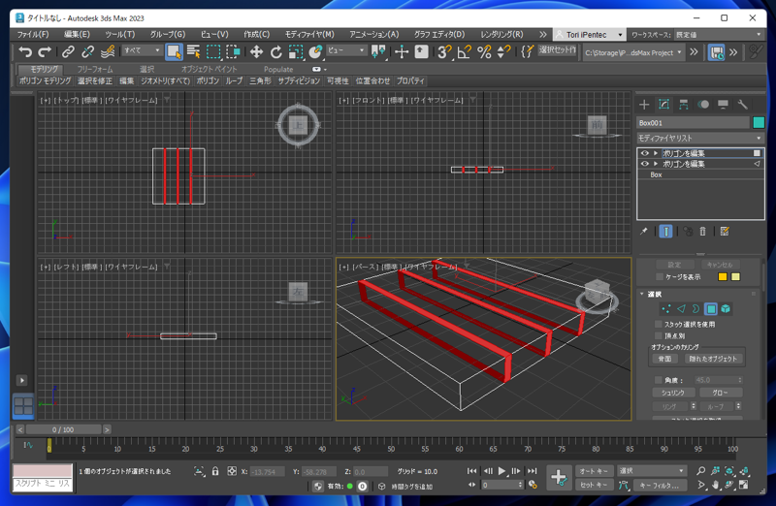Open the ファイル(F) menu
The height and width of the screenshot is (506, 776).
[33, 34]
